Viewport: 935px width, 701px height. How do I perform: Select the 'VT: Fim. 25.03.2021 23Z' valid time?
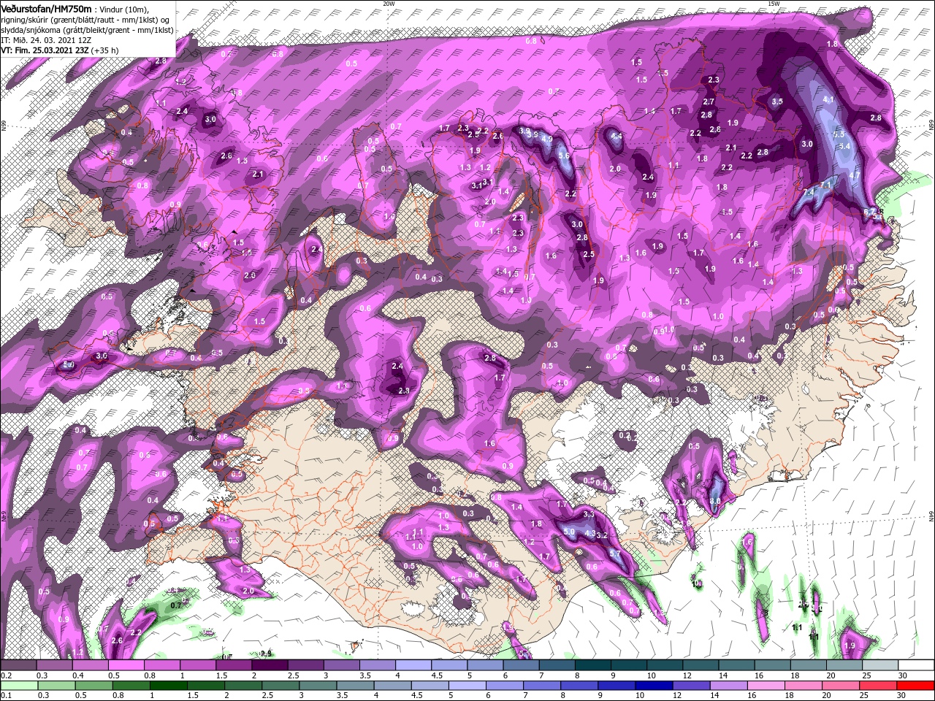click(45, 51)
